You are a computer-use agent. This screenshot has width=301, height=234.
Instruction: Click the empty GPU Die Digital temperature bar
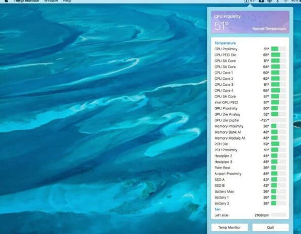coord(278,120)
